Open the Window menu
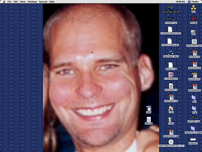The image size is (202, 152). 32,2
